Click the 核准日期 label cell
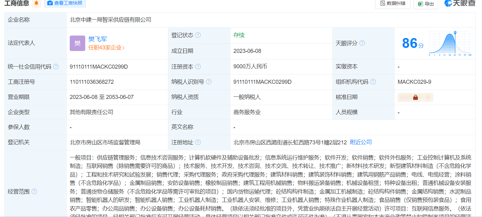The image size is (482, 217). [363, 97]
